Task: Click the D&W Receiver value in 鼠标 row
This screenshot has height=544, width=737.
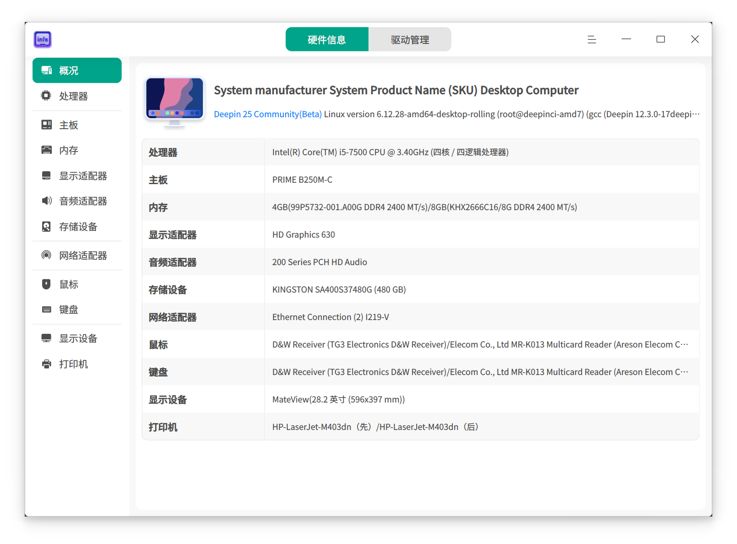Action: pos(480,344)
